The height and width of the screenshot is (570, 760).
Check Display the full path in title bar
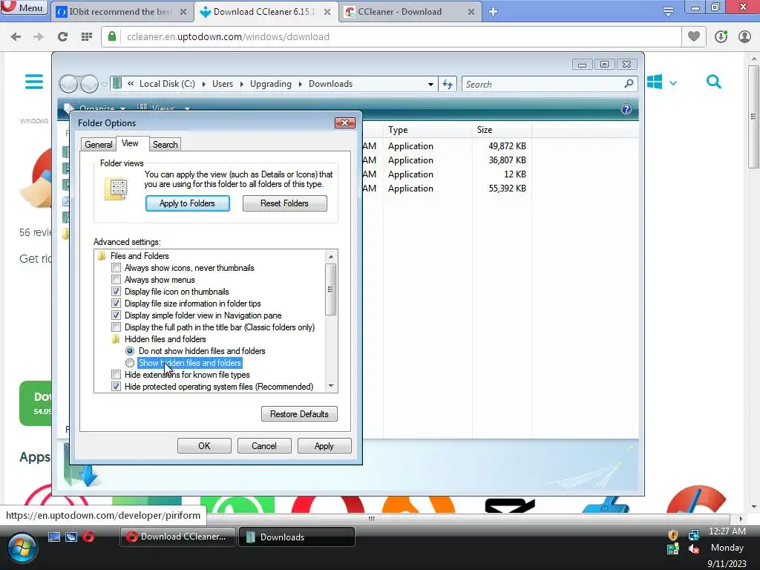pos(116,327)
